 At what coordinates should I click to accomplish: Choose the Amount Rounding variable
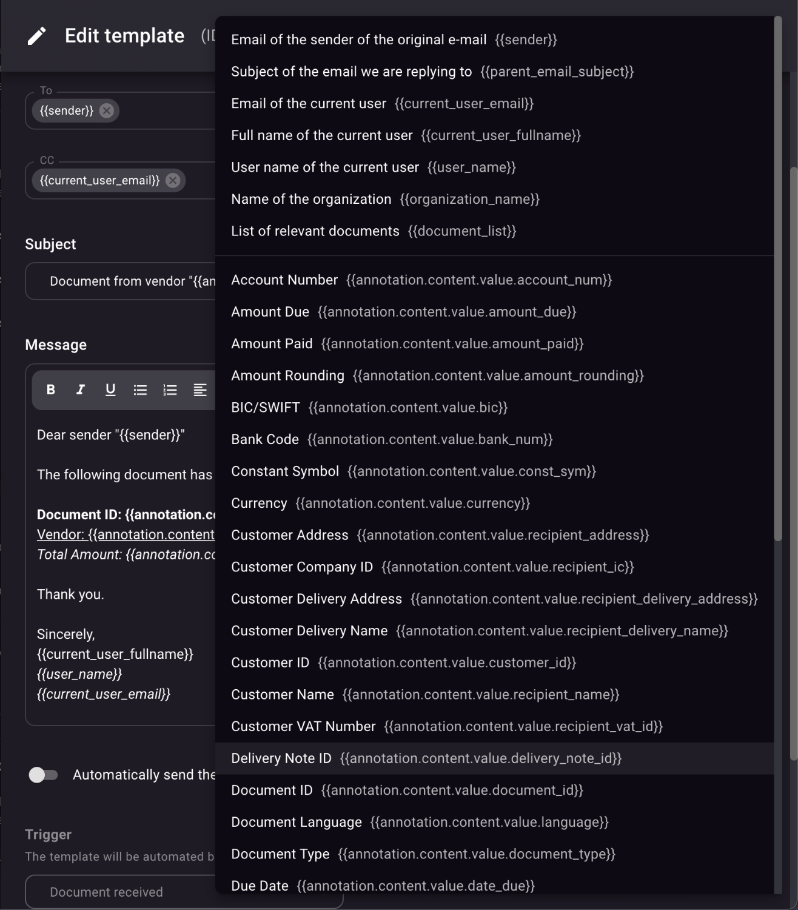(494, 376)
